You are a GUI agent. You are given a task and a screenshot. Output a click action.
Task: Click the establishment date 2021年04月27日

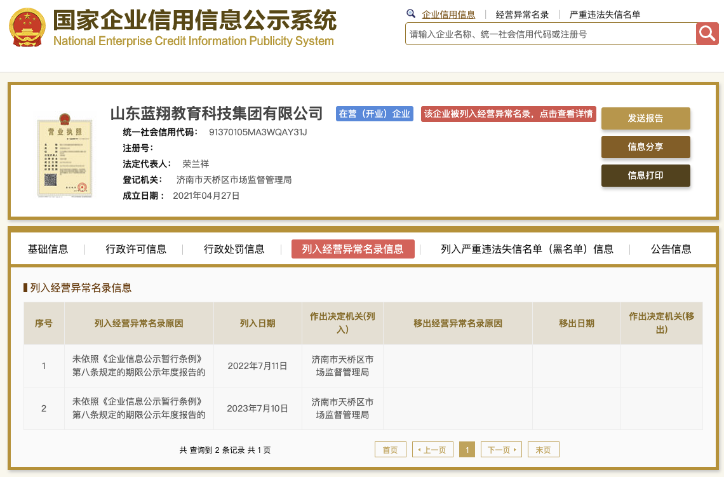(206, 196)
